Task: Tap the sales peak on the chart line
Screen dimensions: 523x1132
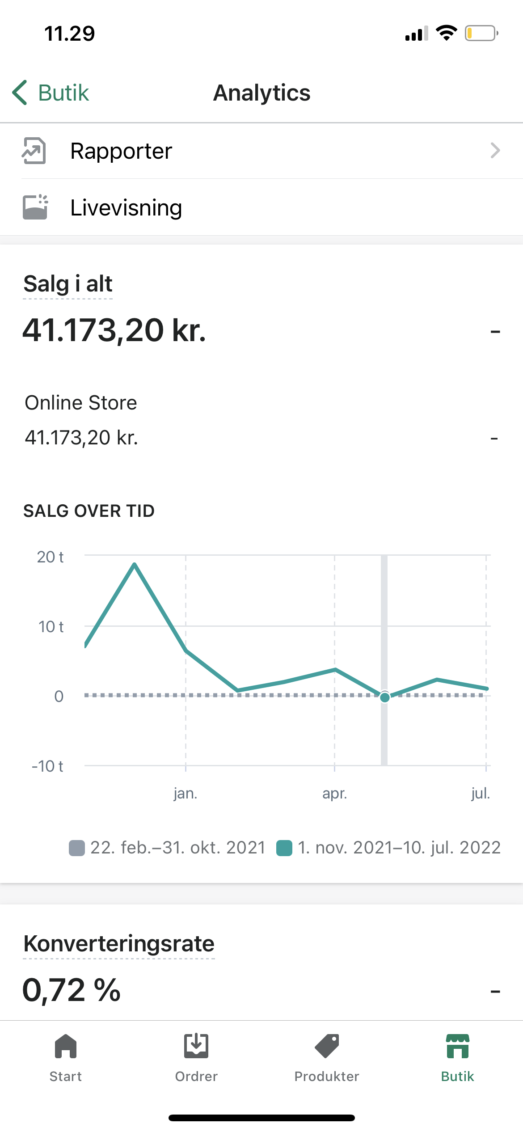Action: tap(135, 565)
